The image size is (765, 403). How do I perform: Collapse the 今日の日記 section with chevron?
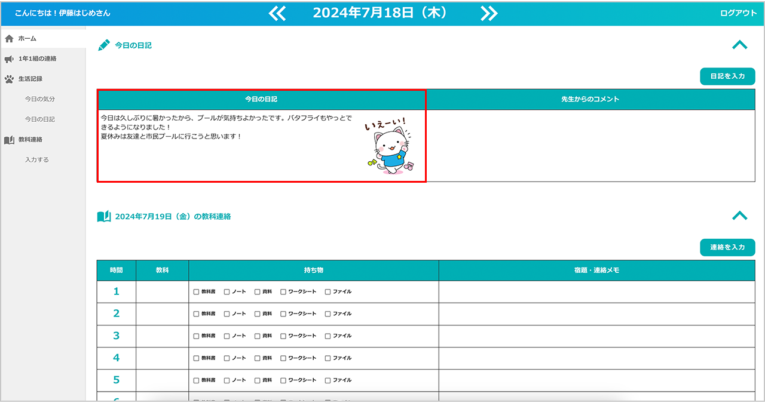tap(739, 45)
